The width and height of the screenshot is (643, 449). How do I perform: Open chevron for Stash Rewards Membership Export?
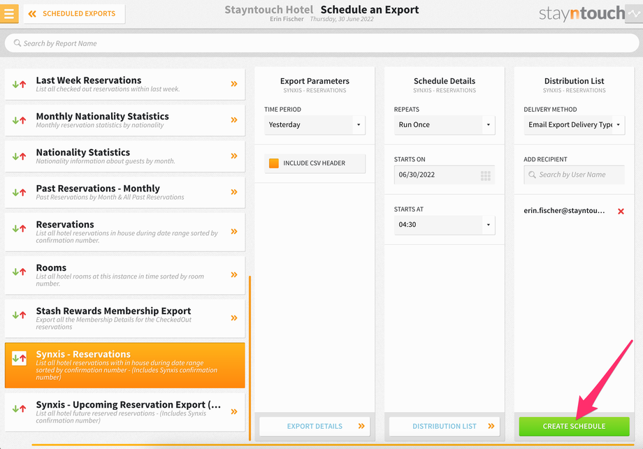[234, 318]
